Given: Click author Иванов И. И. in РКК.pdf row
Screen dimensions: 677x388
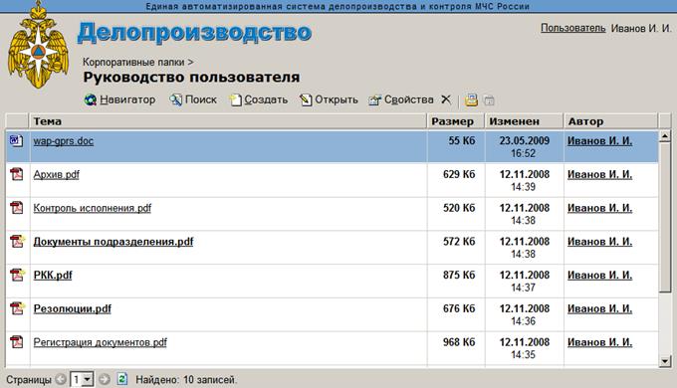Looking at the screenshot, I should [x=599, y=275].
